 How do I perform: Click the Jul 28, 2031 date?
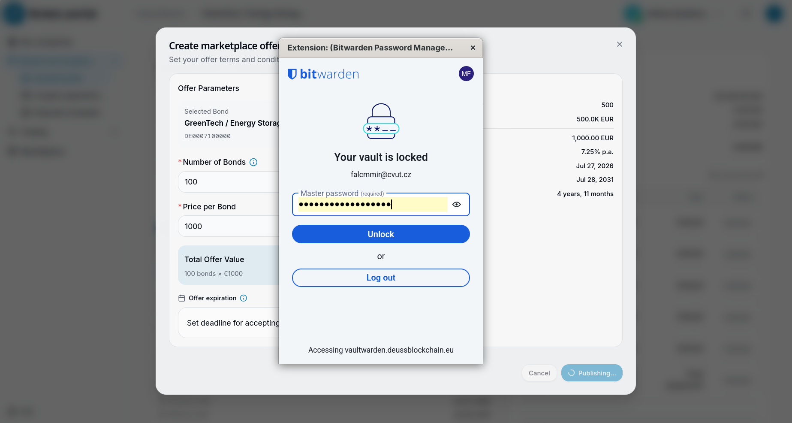595,180
